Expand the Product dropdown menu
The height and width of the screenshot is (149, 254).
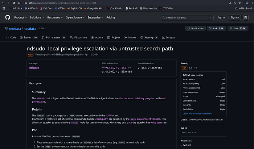pos(21,17)
